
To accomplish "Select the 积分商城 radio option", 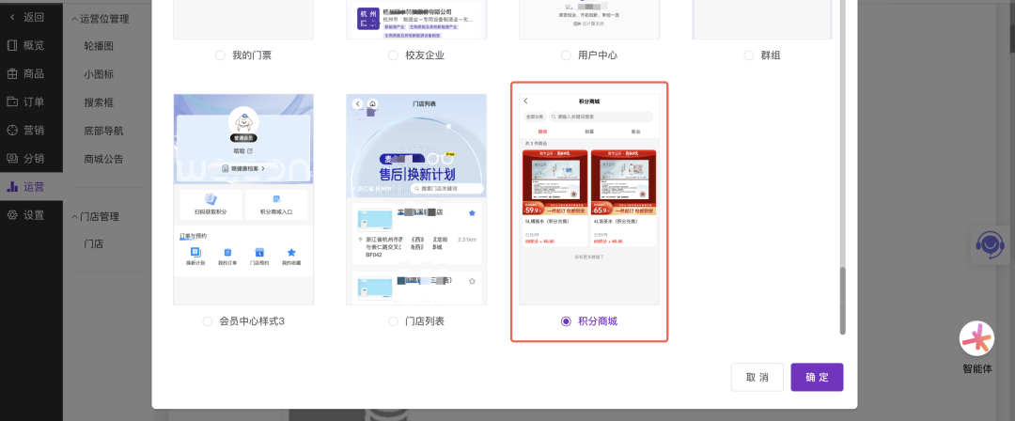I will point(567,321).
